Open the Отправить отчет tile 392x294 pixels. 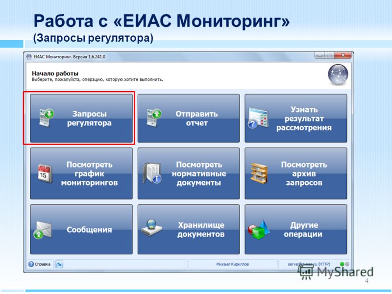189,118
